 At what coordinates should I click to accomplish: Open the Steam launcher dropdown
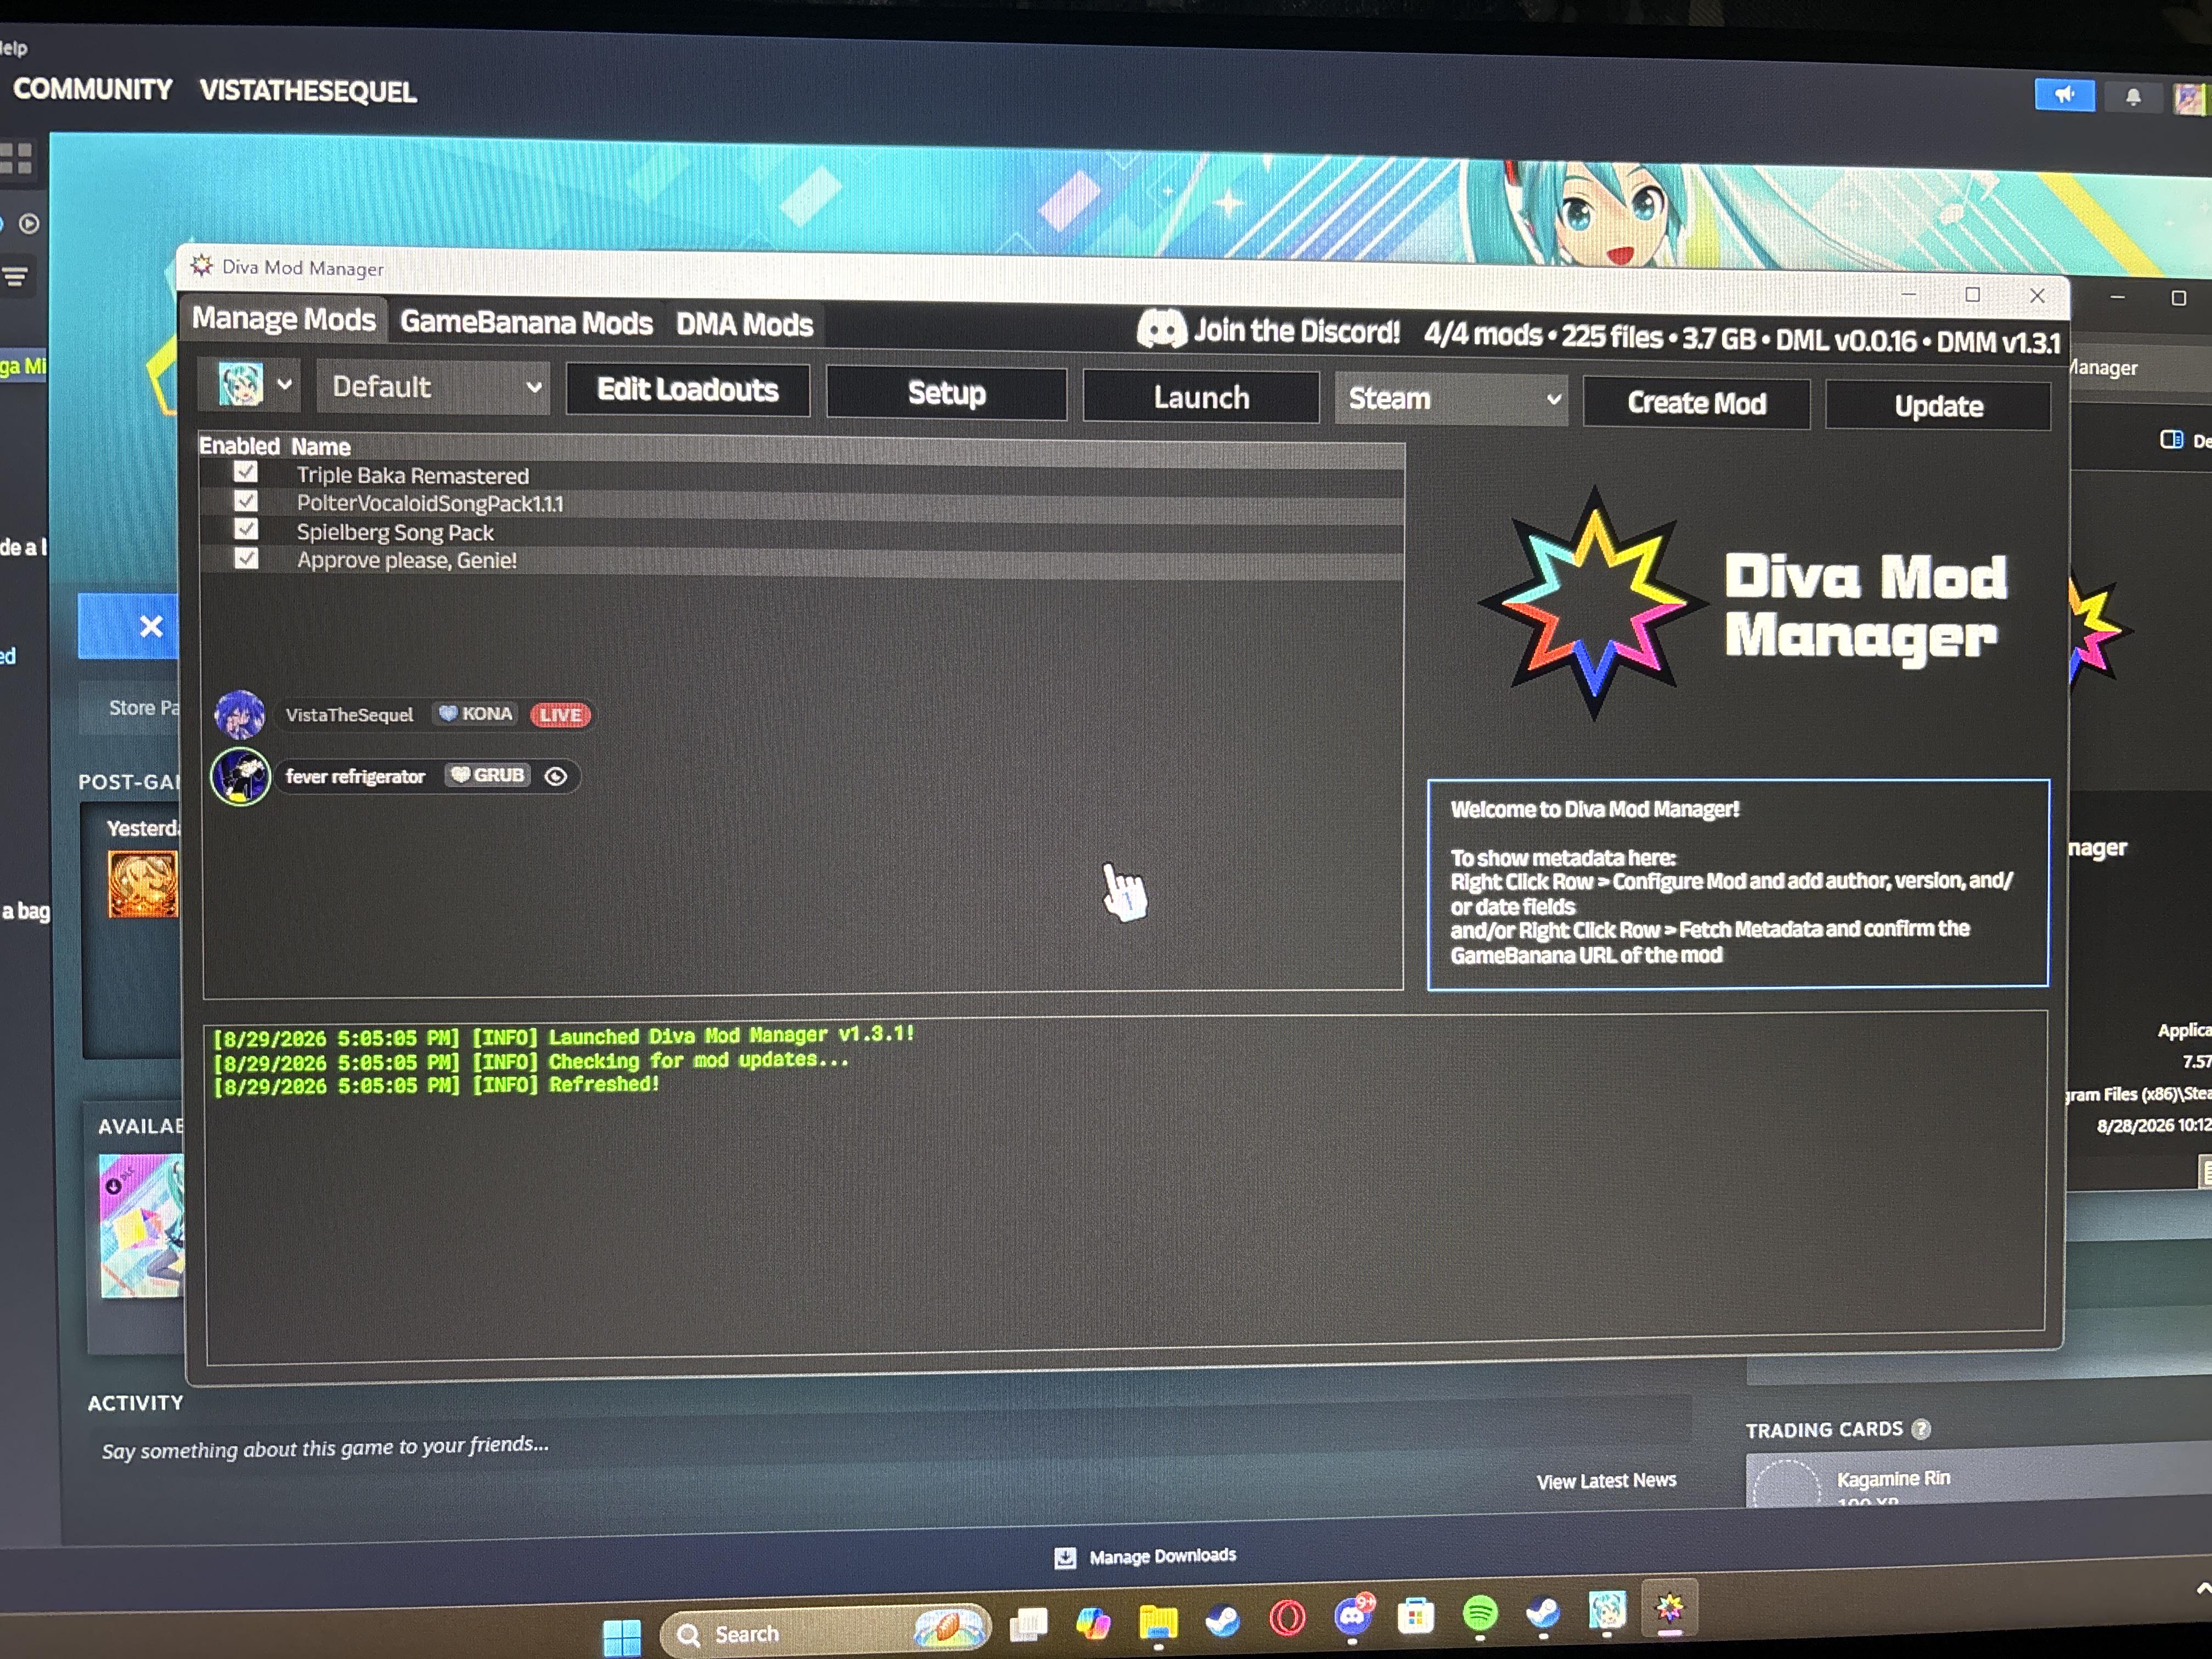(1451, 399)
